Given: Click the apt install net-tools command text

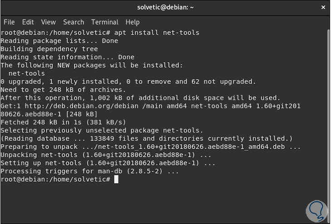Looking at the screenshot, I should (x=157, y=33).
